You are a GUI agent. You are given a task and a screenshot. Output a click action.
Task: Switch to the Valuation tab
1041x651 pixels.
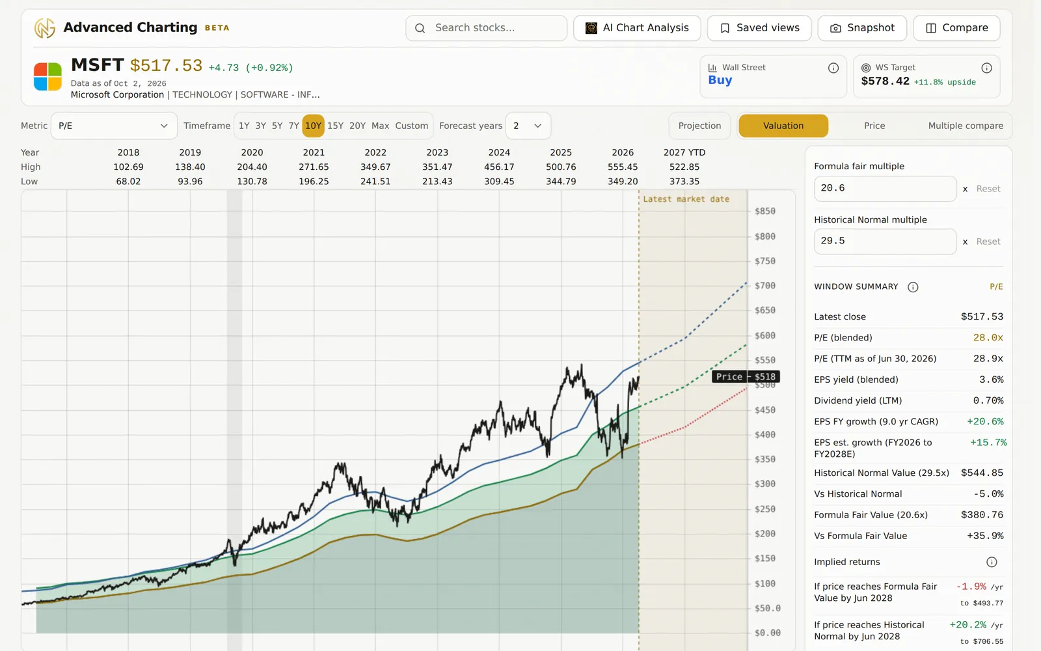783,126
